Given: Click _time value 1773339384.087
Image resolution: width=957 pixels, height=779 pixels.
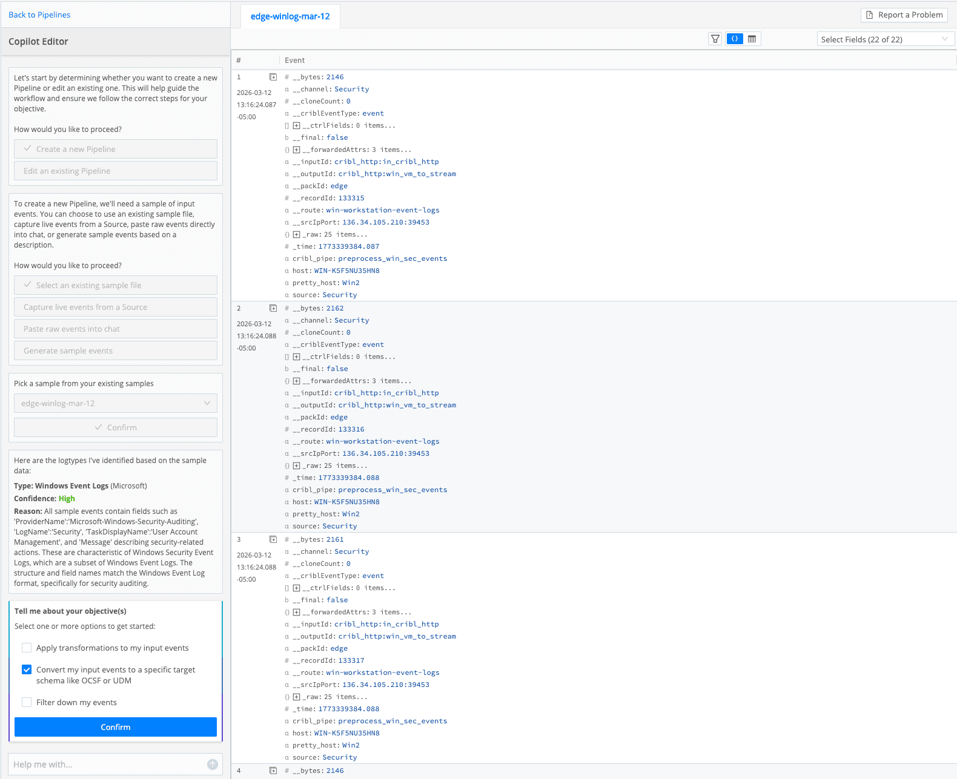Looking at the screenshot, I should click(349, 246).
